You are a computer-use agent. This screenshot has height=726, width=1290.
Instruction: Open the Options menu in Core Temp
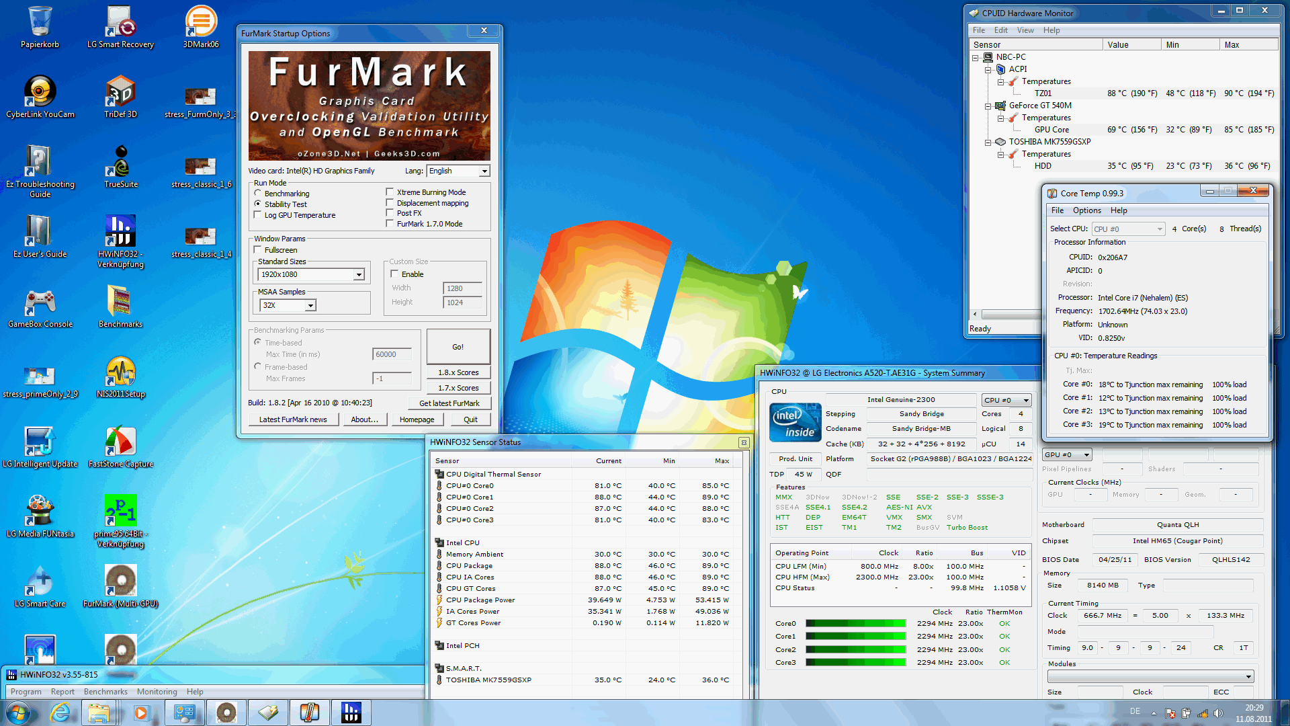coord(1086,210)
